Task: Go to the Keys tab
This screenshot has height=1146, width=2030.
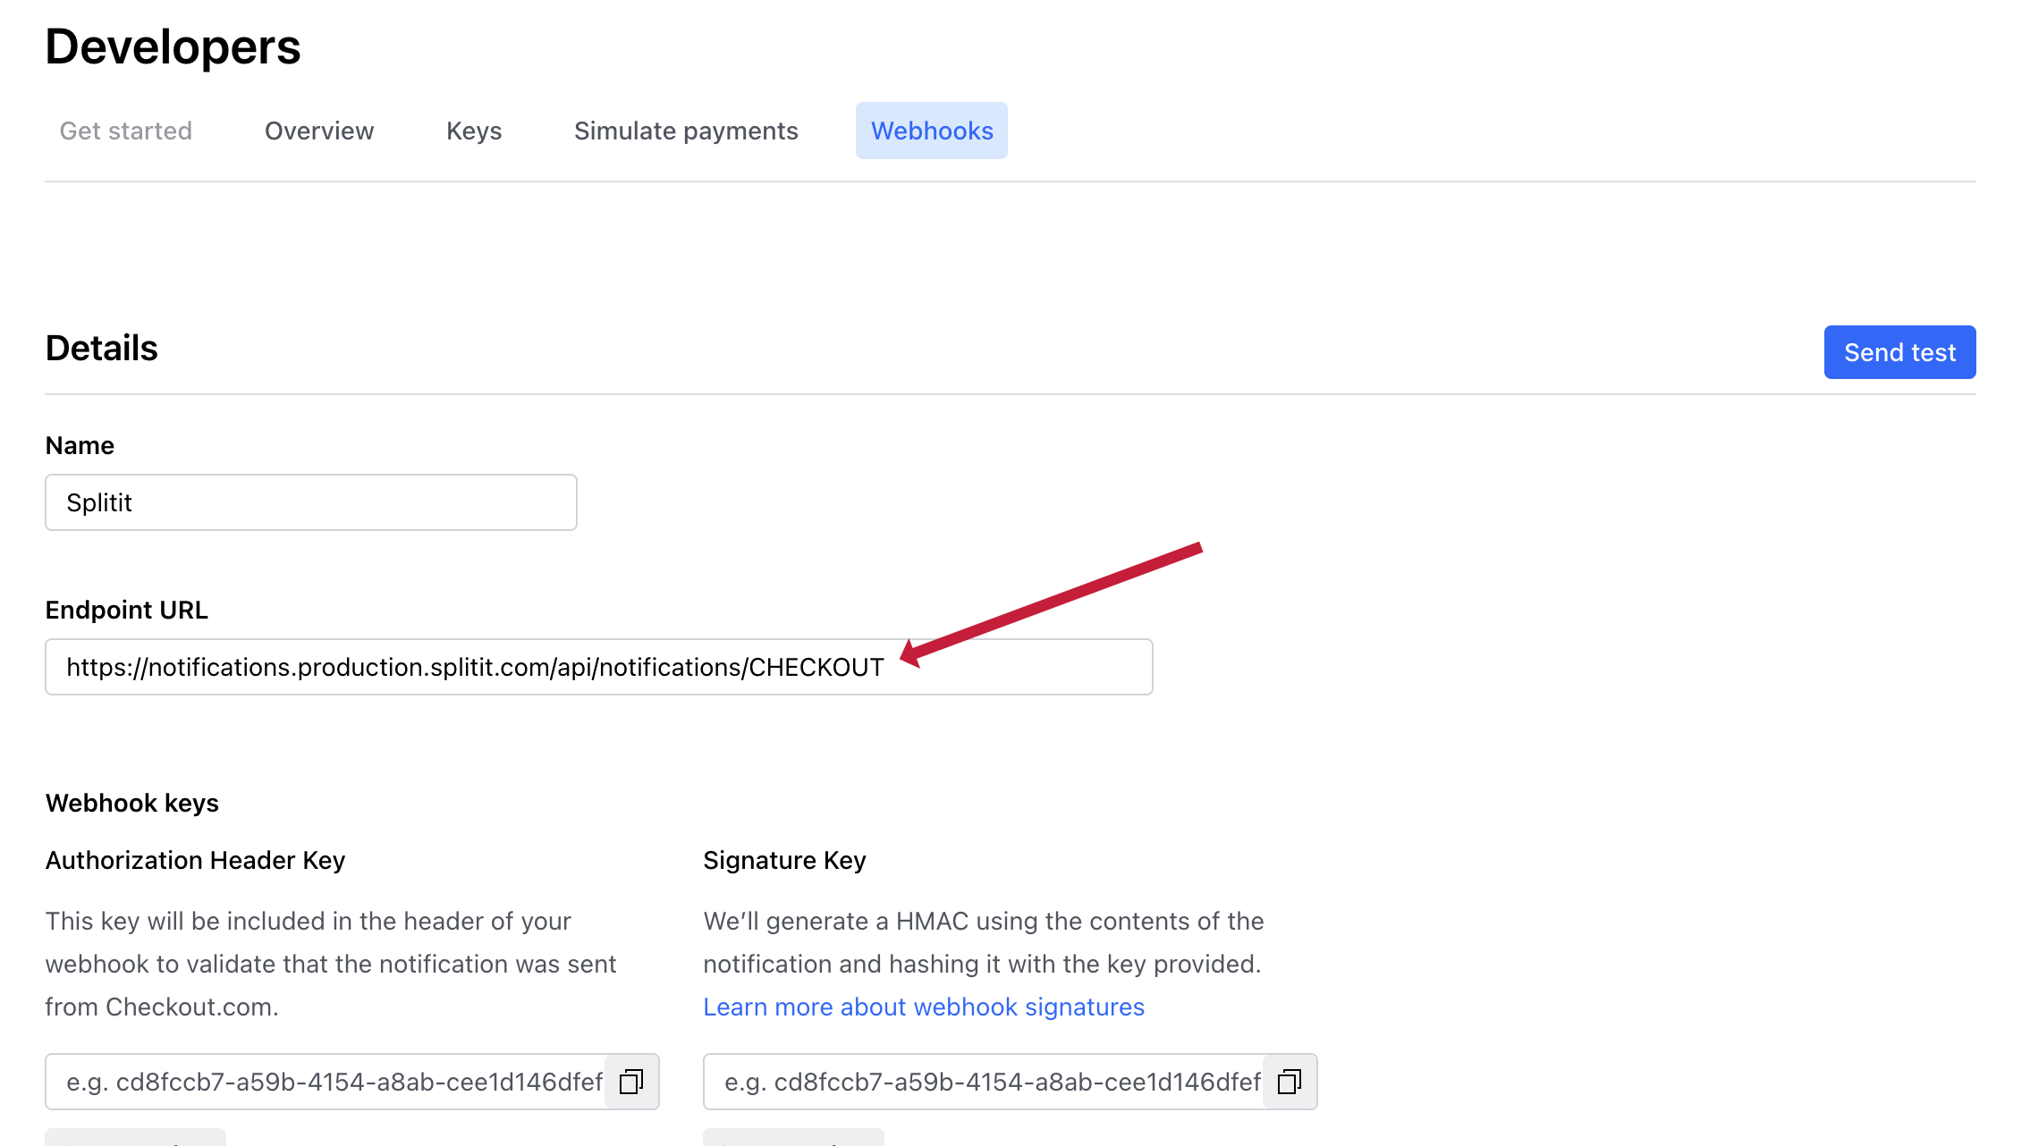Action: click(474, 131)
